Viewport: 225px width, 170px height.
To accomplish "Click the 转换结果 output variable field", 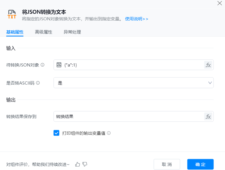I will (x=129, y=116).
